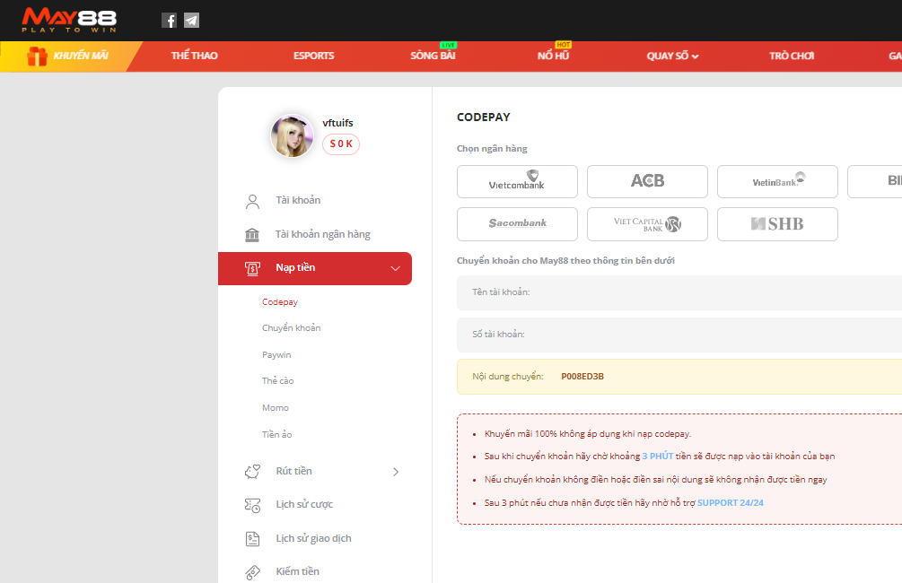Select SHB bank
The width and height of the screenshot is (902, 583).
(777, 224)
